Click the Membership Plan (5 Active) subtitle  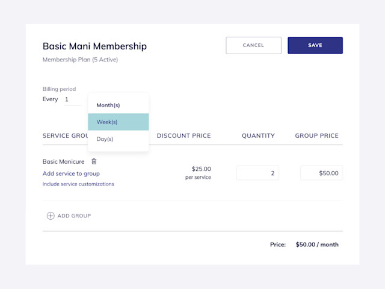(x=80, y=60)
